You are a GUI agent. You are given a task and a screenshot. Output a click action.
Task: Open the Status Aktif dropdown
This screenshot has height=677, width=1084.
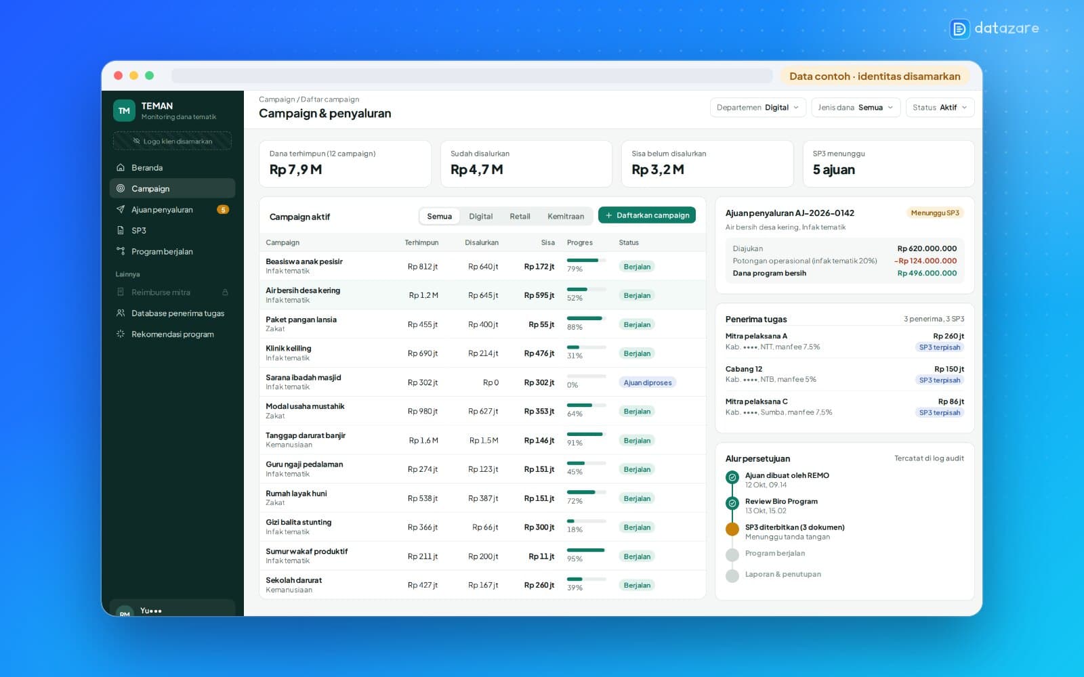pos(940,107)
